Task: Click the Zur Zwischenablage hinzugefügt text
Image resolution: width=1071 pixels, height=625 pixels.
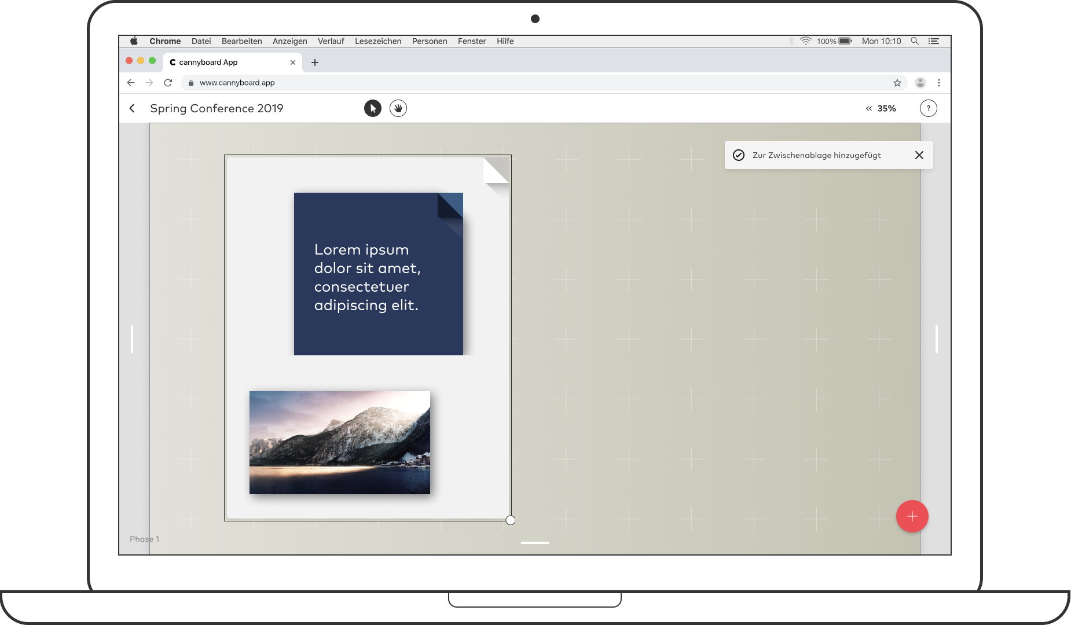Action: 817,155
